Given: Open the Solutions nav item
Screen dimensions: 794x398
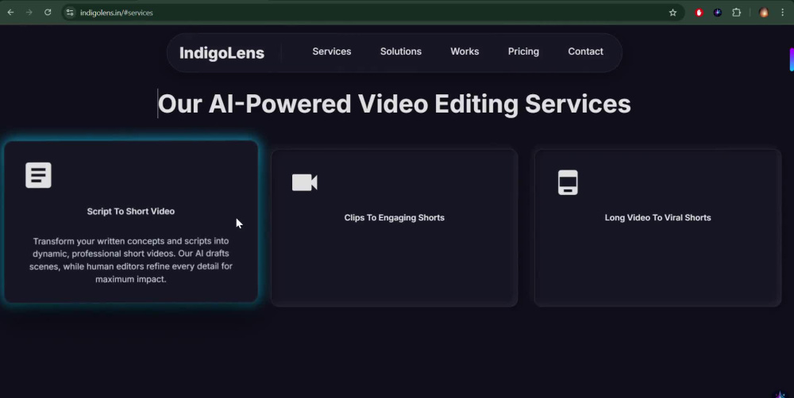Looking at the screenshot, I should [400, 52].
